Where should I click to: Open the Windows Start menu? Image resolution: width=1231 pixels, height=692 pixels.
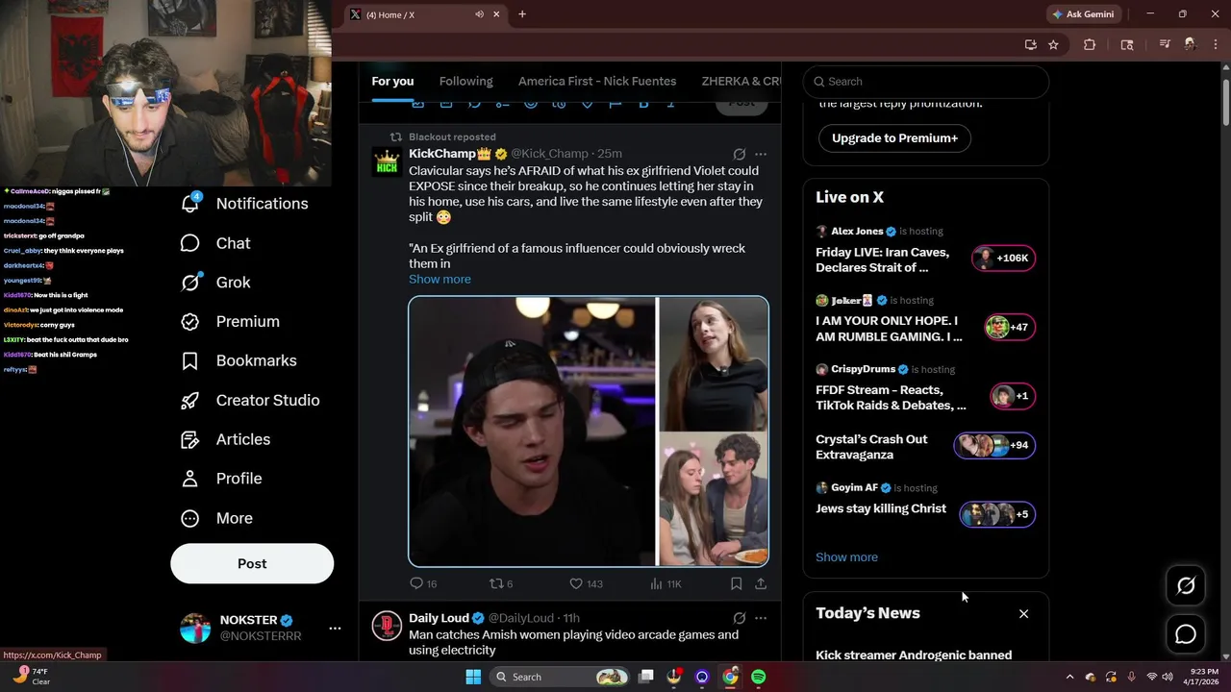point(473,677)
